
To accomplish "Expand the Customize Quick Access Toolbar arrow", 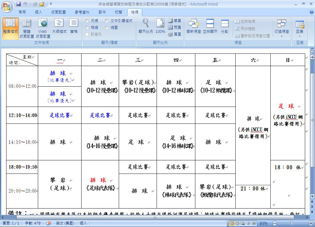I will [x=51, y=4].
